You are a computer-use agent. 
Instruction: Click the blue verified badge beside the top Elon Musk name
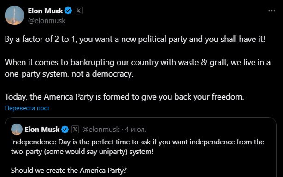tap(68, 11)
